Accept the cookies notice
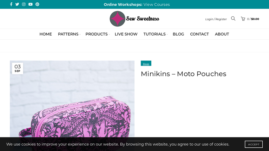The height and width of the screenshot is (151, 269). click(x=254, y=144)
